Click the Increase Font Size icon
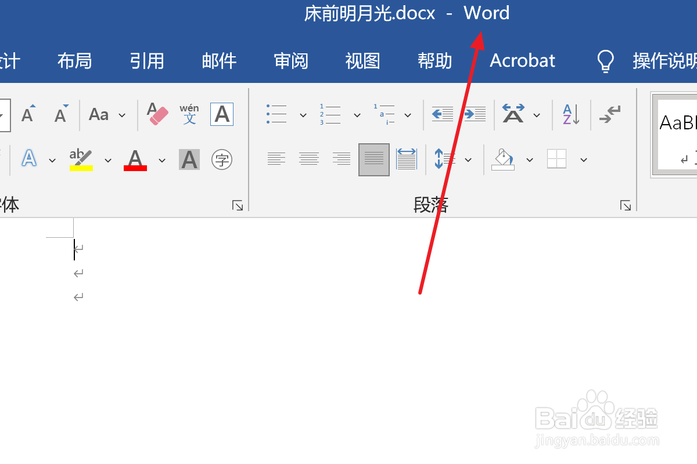The width and height of the screenshot is (697, 464). (28, 114)
